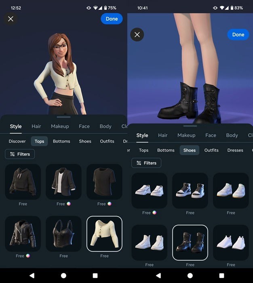This screenshot has width=253, height=283.
Task: Open Filters in the Shoes section
Action: tap(146, 163)
